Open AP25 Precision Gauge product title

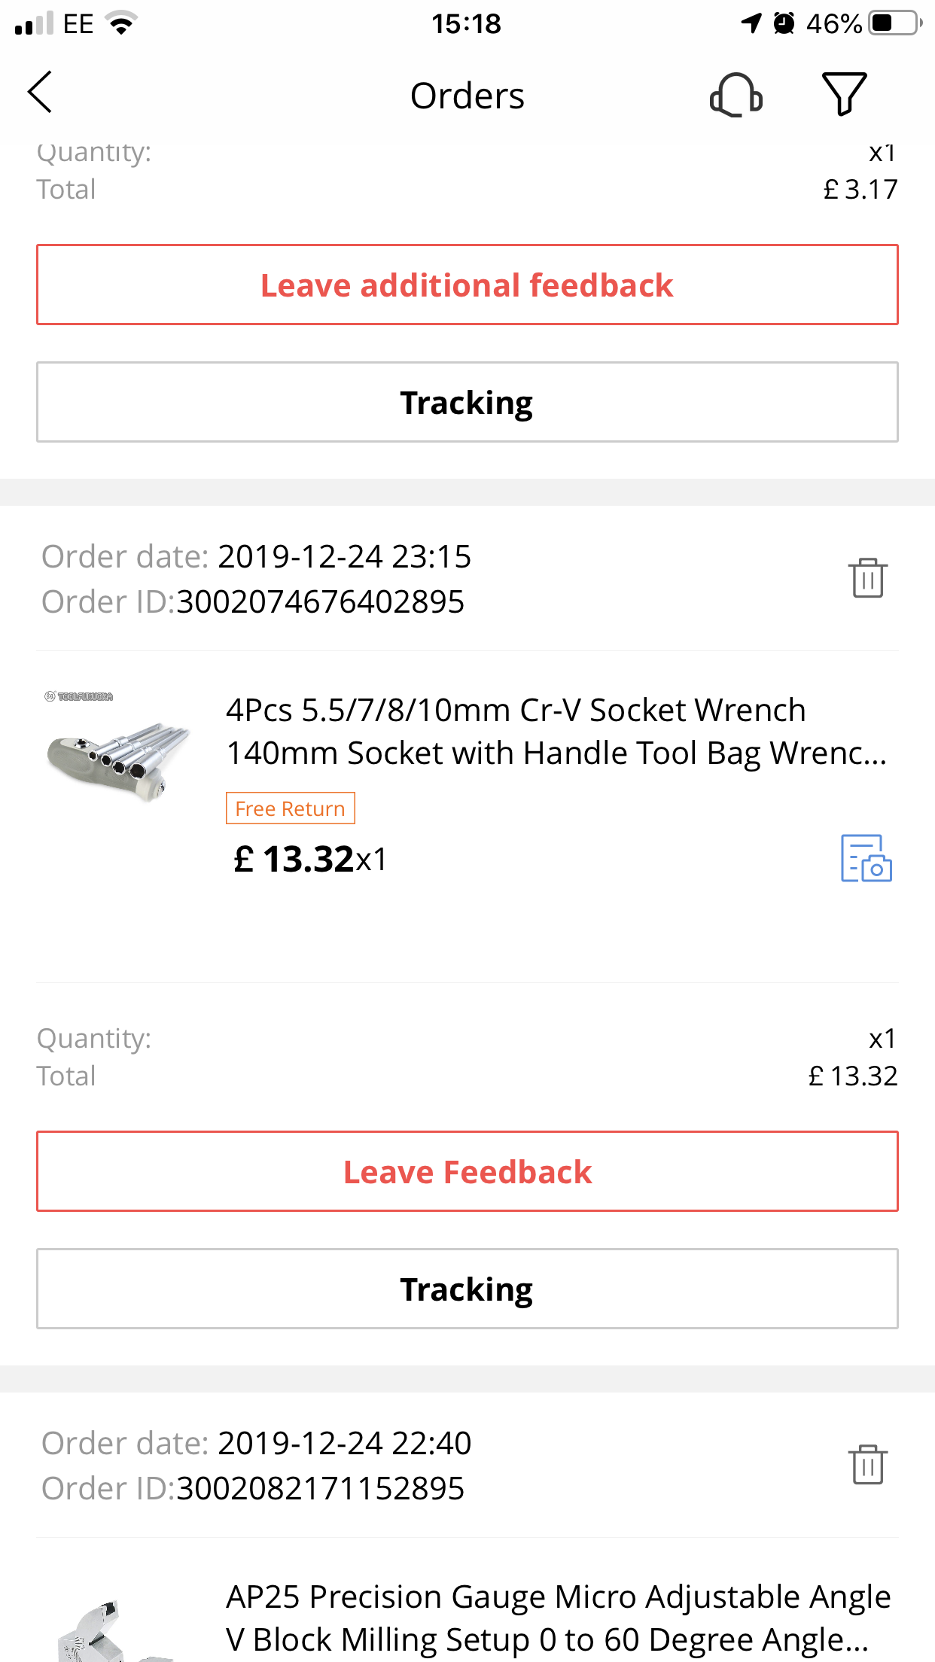557,1618
